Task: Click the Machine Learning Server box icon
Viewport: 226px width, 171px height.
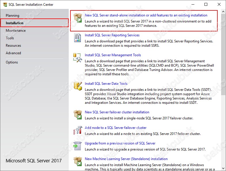Action: [78, 161]
